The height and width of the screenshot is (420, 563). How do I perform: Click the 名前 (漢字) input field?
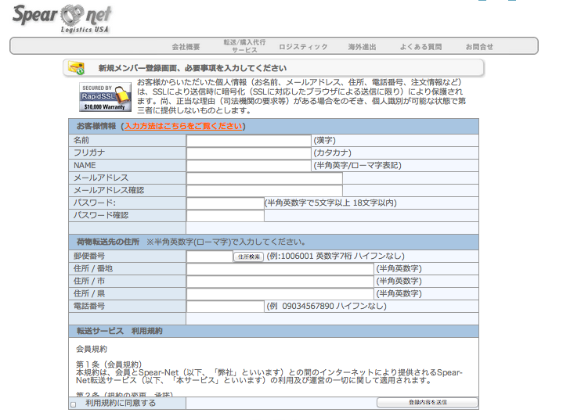pos(248,141)
